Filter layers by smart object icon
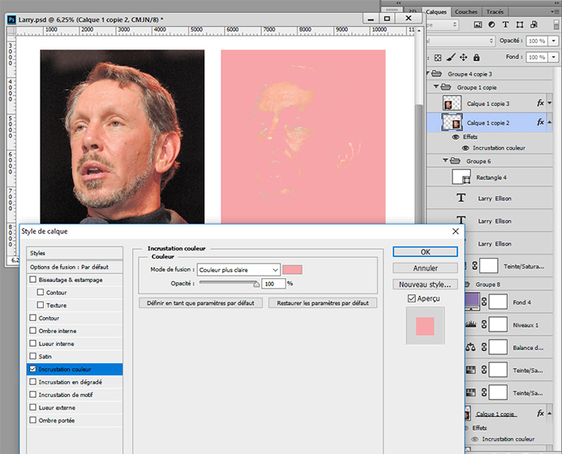Image resolution: width=562 pixels, height=454 pixels. click(534, 24)
